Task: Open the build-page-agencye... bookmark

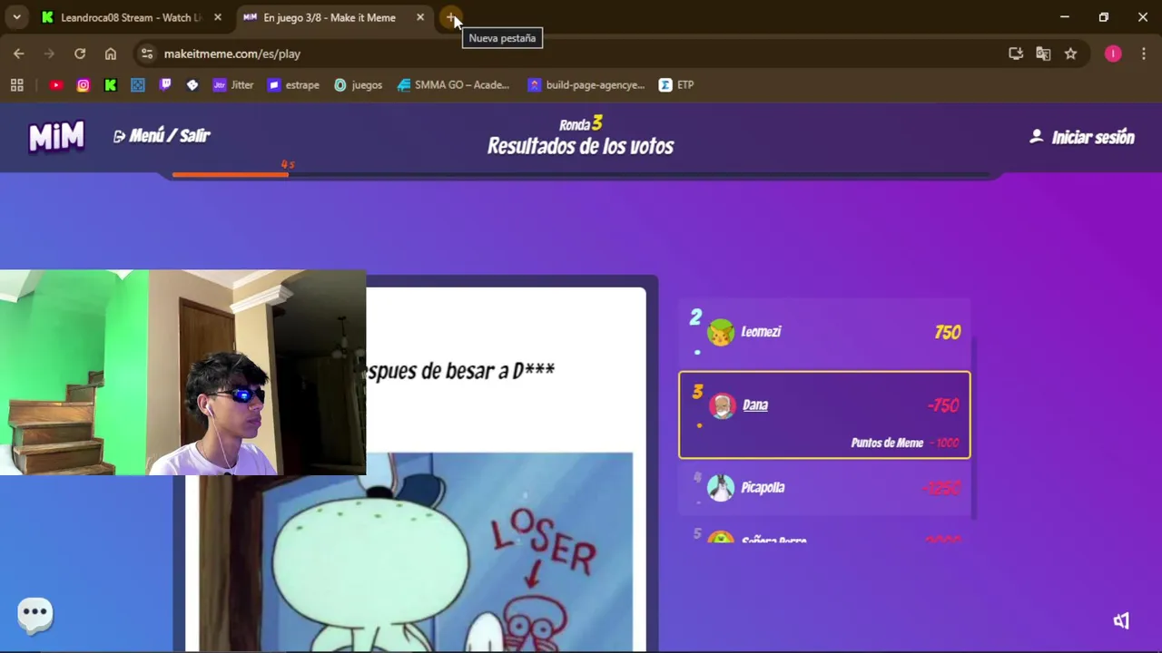Action: 586,85
